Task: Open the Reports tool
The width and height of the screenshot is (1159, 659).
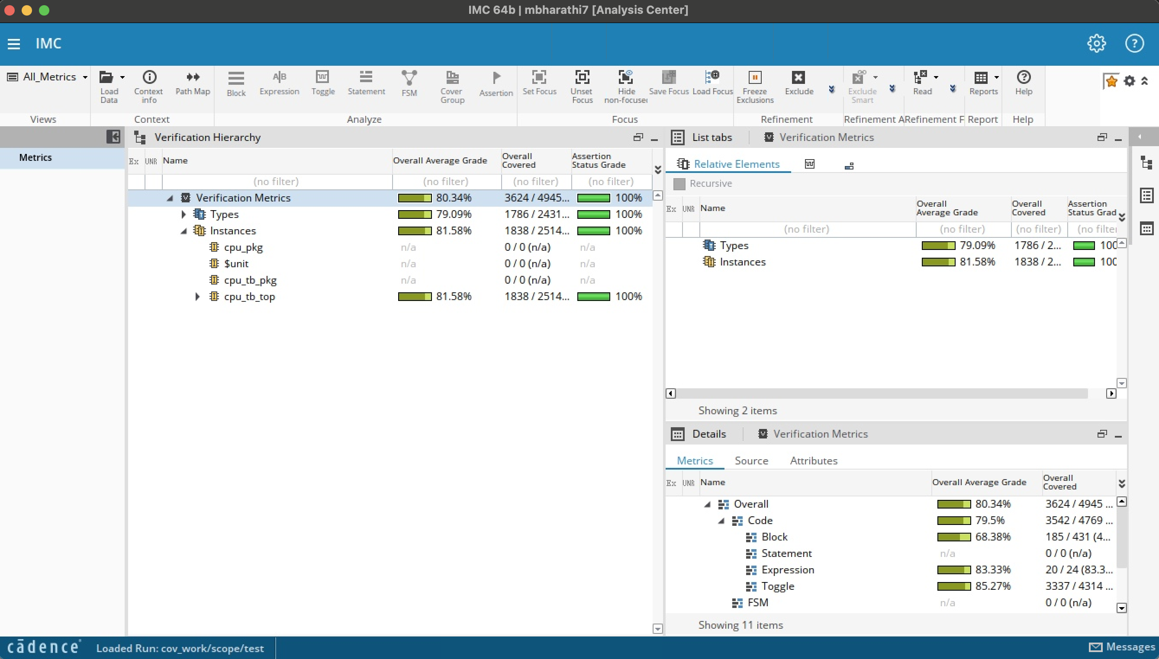Action: (x=983, y=83)
